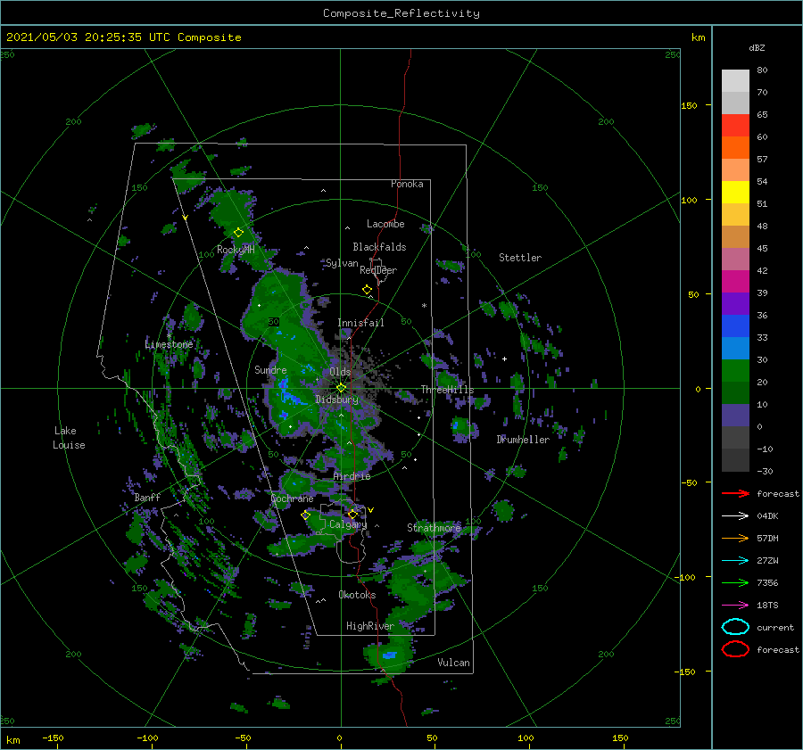
Task: Click the Strathmore label
Action: click(434, 527)
